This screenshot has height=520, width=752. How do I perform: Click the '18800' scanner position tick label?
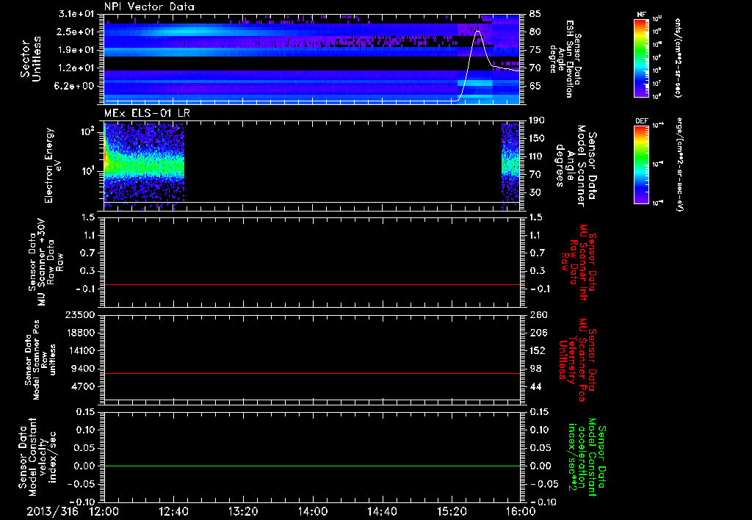click(x=81, y=333)
